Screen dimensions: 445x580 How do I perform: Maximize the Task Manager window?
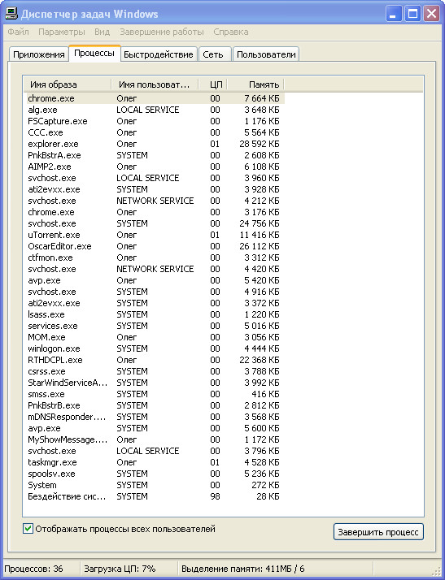coord(412,14)
